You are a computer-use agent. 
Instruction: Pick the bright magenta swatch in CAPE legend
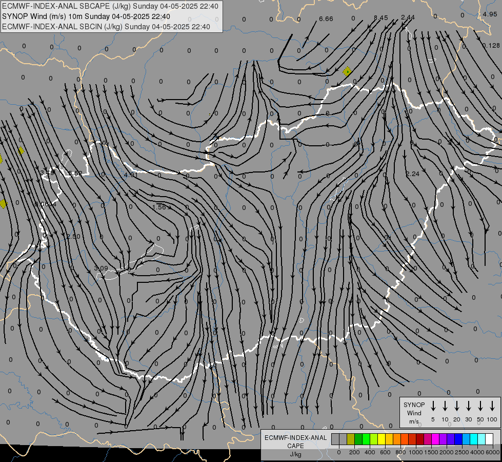point(435,439)
